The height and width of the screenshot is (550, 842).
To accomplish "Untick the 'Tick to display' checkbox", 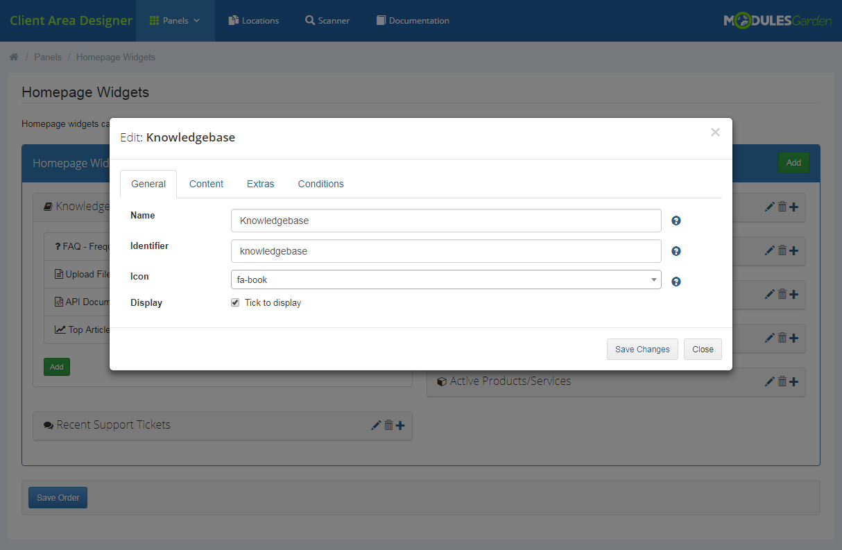I will tap(235, 303).
